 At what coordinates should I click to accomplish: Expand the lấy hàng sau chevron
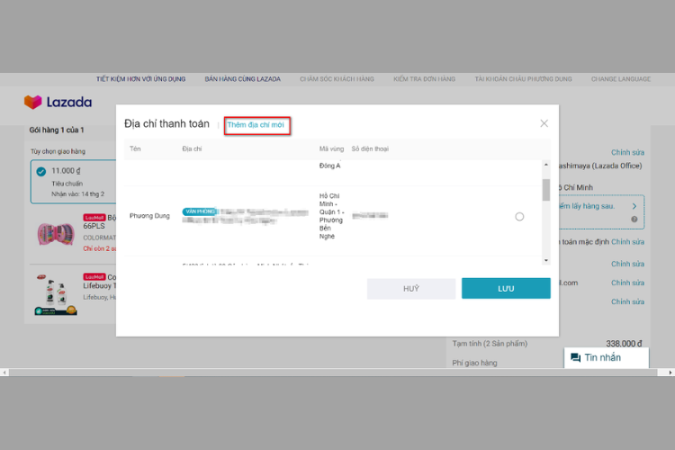(634, 206)
